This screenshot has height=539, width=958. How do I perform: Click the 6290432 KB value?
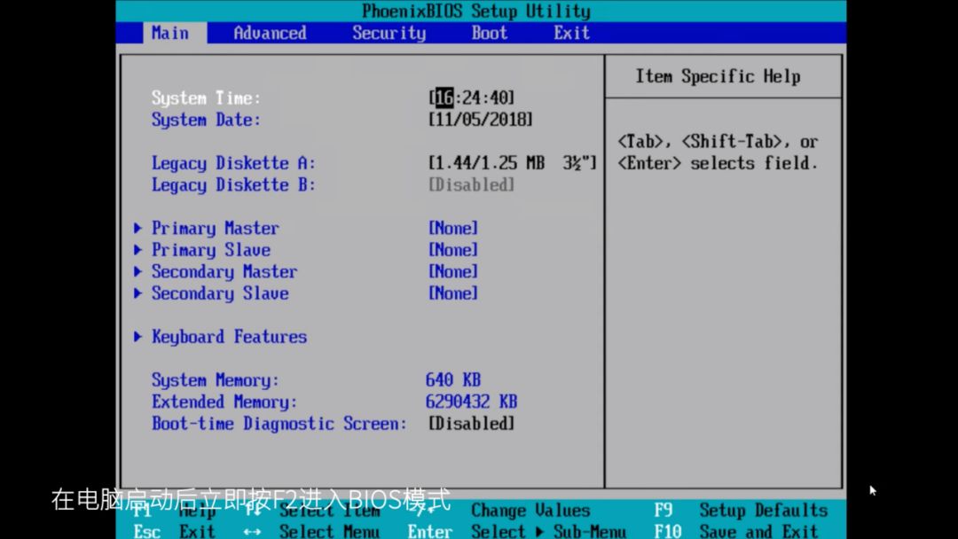tap(471, 402)
